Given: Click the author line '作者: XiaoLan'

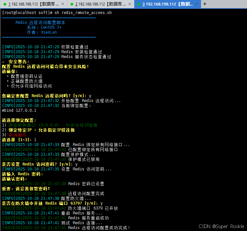Looking at the screenshot, I should pyautogui.click(x=42, y=32).
